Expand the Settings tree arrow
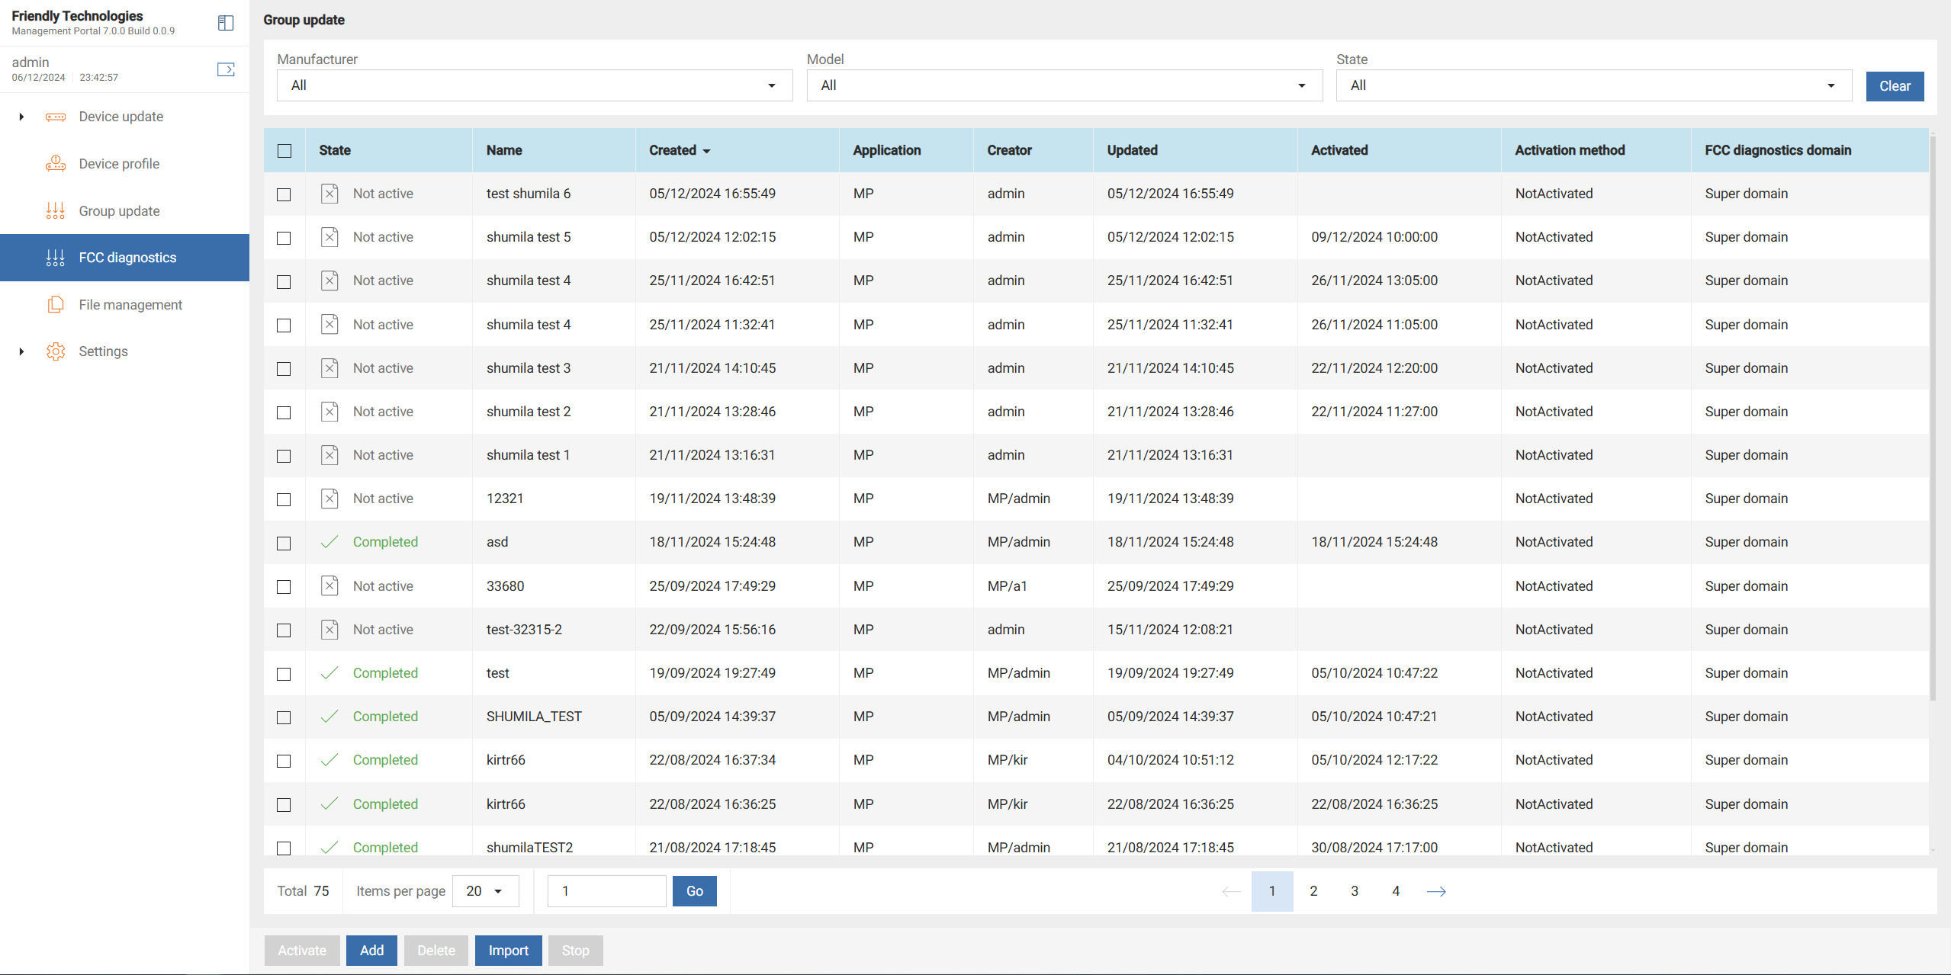 pos(21,351)
